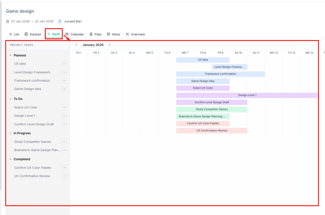Screen dimensions: 325x215
Task: Collapse the Planned task group
Action: point(10,55)
